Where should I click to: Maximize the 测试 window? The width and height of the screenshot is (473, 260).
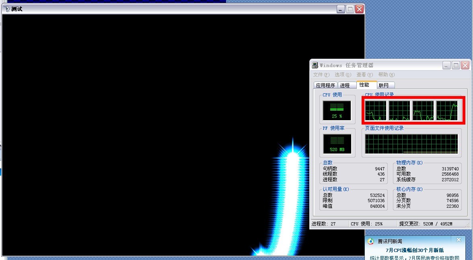(350, 9)
